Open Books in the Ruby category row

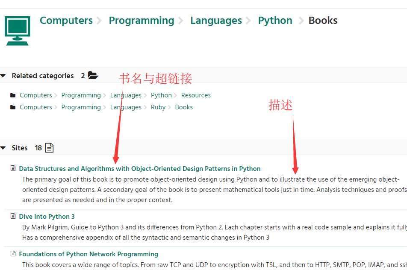pos(184,107)
